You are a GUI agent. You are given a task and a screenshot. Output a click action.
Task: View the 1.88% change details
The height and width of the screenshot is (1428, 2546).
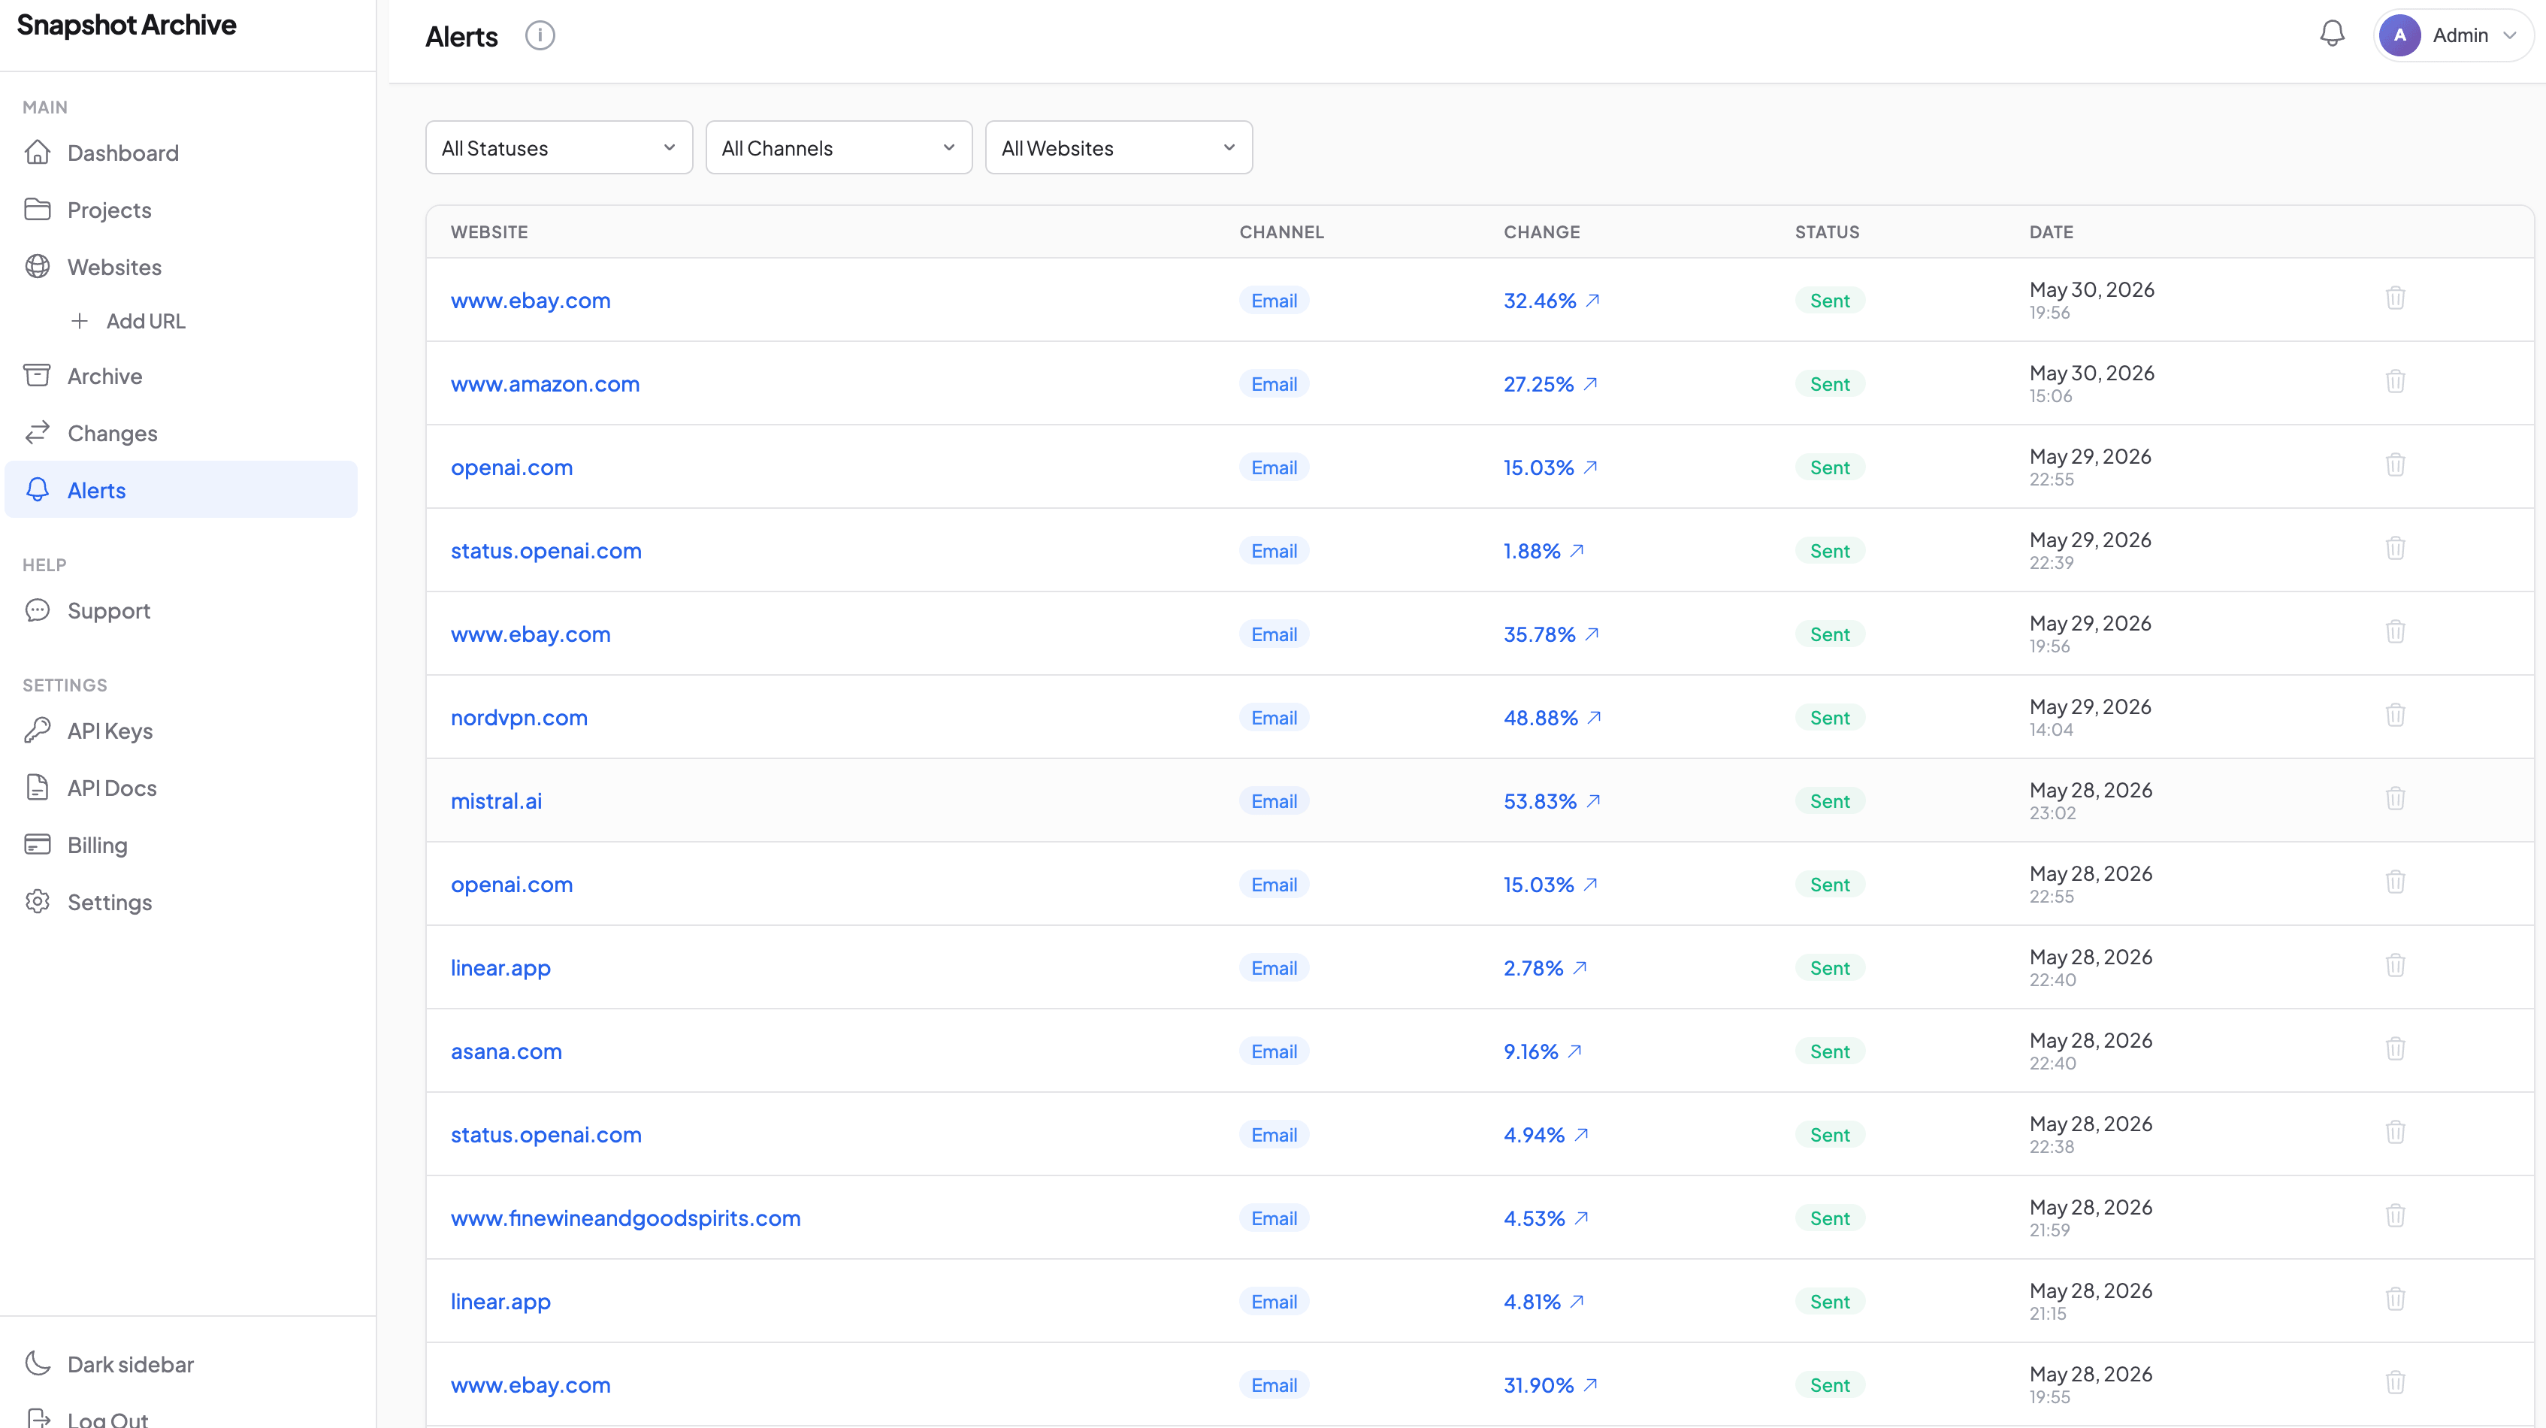point(1543,550)
